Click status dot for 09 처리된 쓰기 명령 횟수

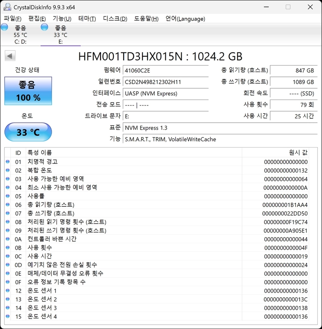click(8, 230)
